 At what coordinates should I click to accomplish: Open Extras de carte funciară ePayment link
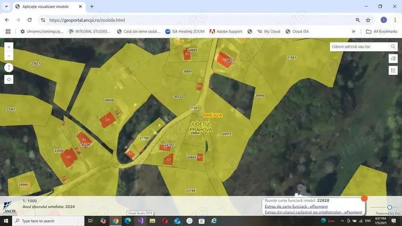click(296, 206)
